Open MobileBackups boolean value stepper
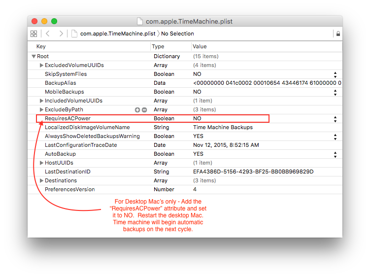370x277 pixels. [x=335, y=93]
